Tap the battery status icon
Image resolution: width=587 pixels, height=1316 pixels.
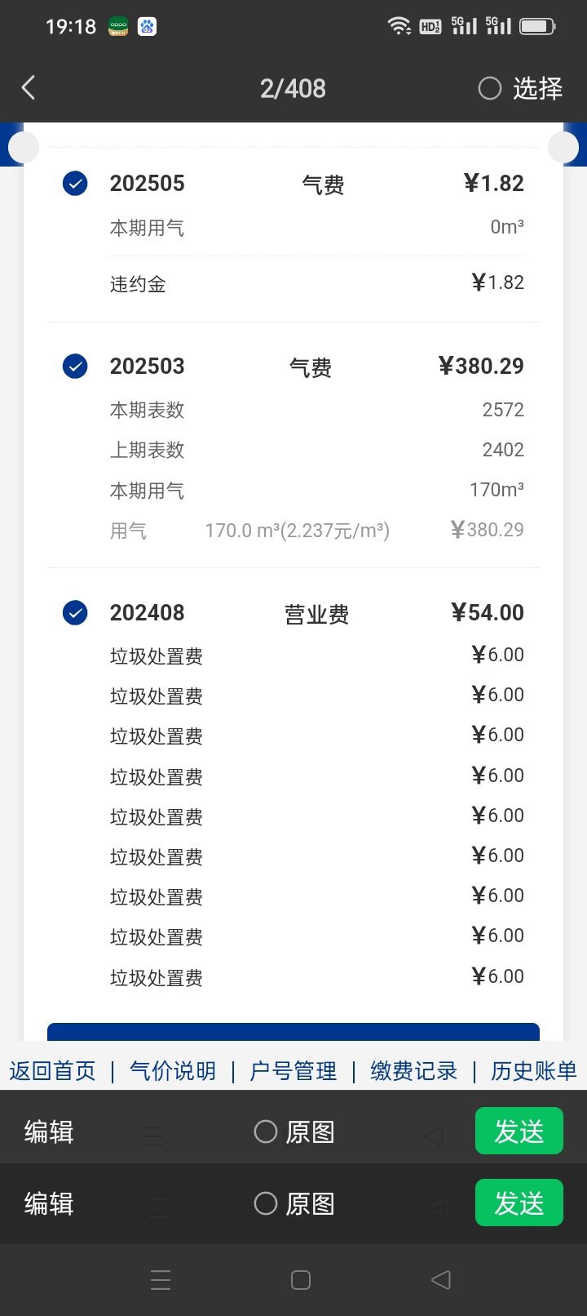coord(537,26)
